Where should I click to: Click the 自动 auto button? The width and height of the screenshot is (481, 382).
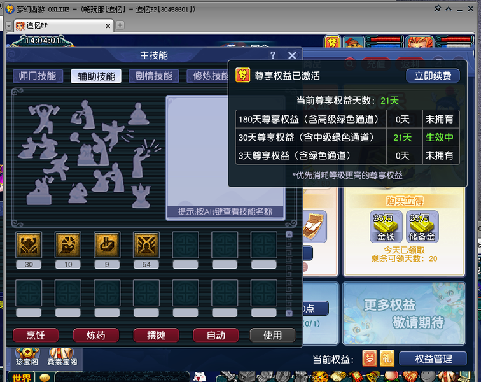[216, 335]
